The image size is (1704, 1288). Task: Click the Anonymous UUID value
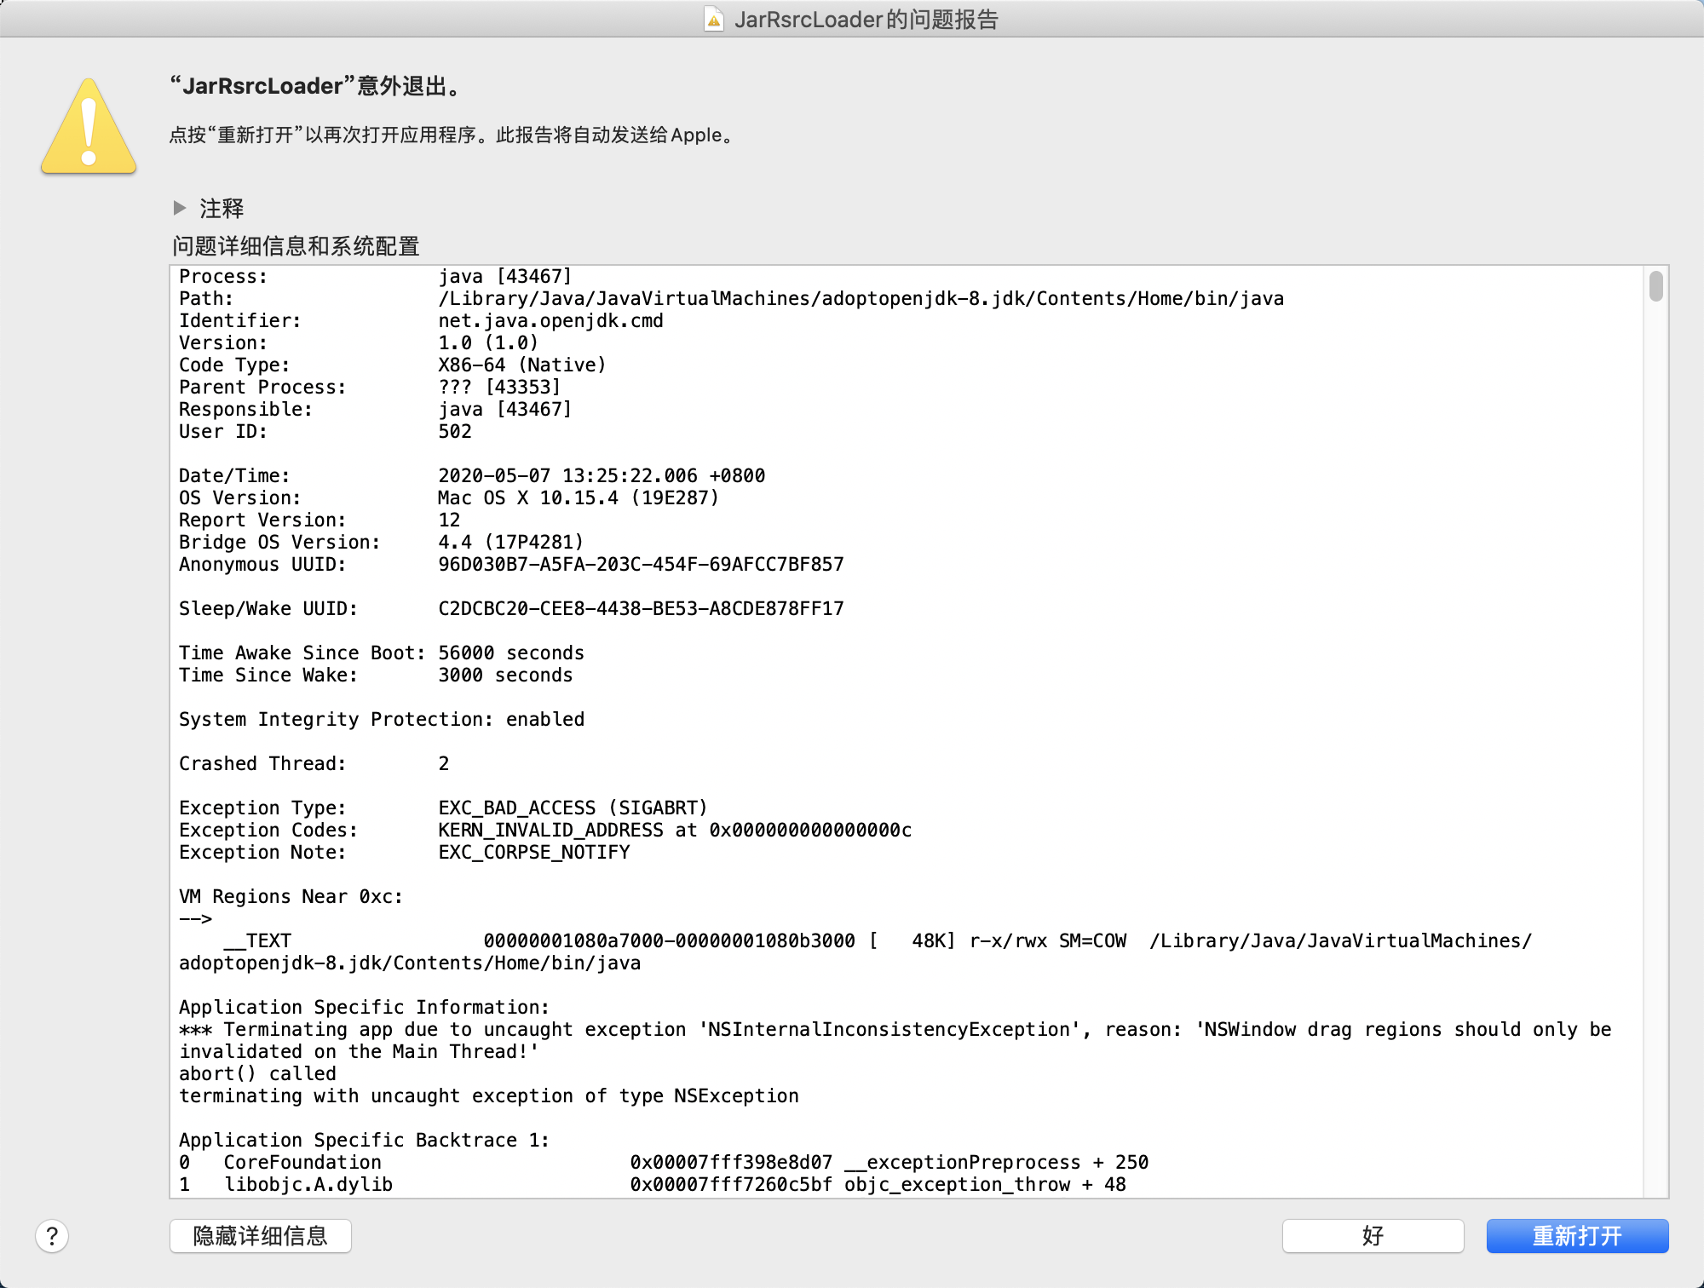coord(641,564)
